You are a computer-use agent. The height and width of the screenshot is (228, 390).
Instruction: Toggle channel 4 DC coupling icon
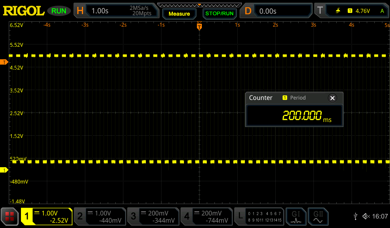pos(197,213)
